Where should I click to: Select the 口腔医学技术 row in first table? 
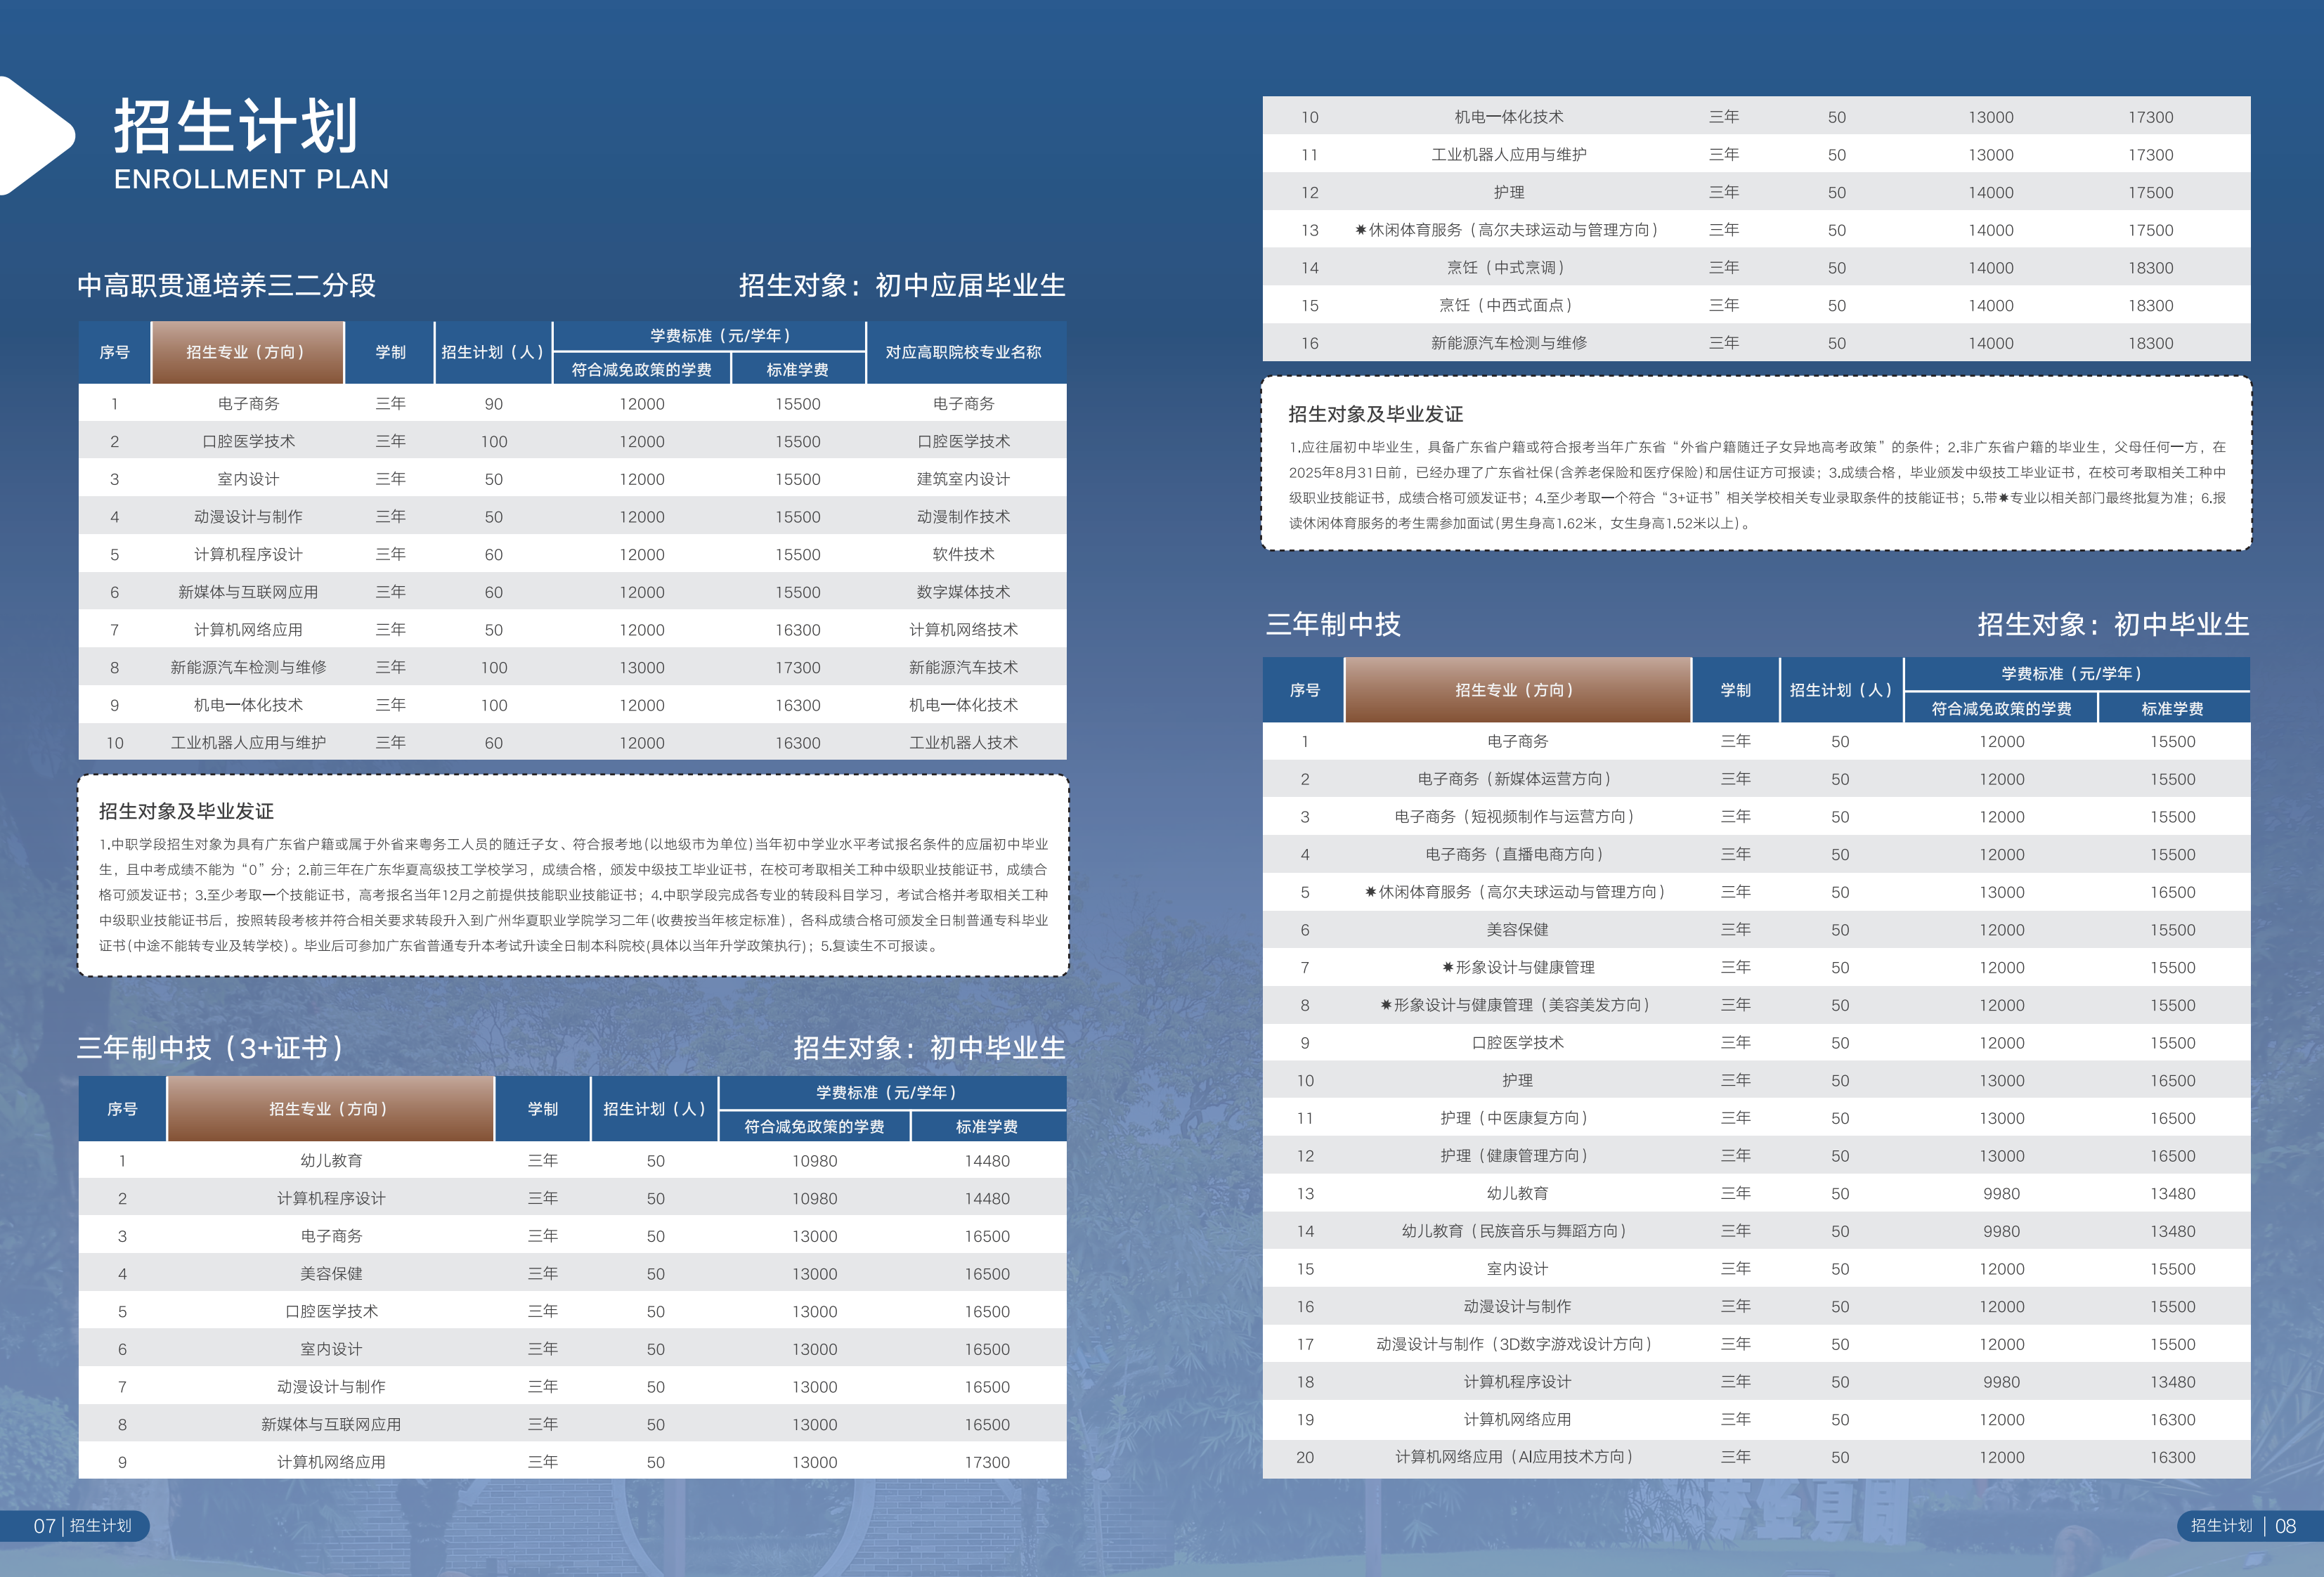coord(248,441)
